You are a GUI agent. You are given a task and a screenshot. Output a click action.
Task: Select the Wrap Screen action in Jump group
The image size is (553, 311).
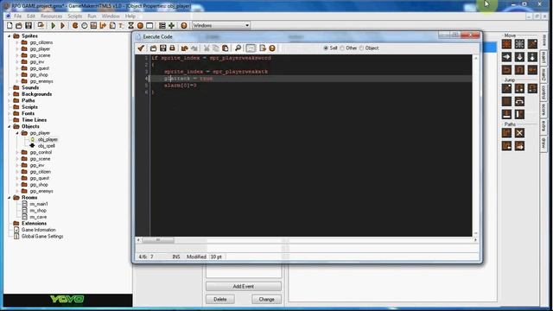[519, 102]
